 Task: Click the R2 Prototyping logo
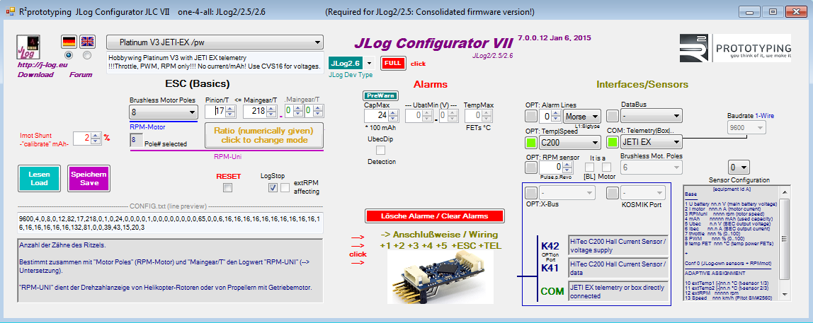click(x=734, y=48)
